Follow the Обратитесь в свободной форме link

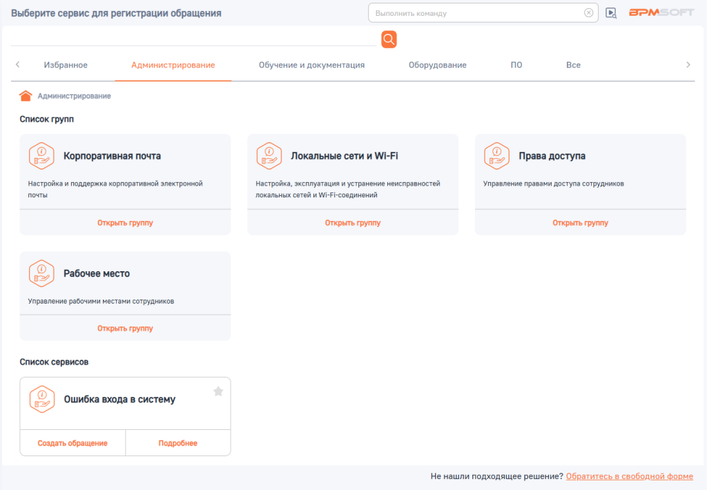[x=629, y=476]
